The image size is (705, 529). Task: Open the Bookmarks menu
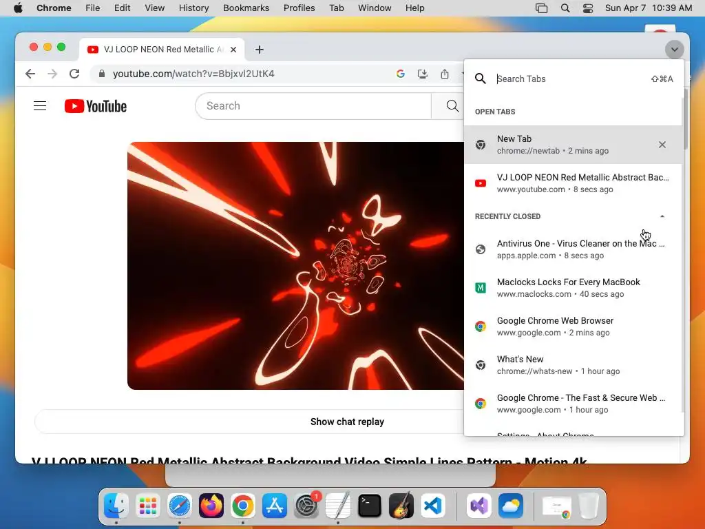(246, 8)
